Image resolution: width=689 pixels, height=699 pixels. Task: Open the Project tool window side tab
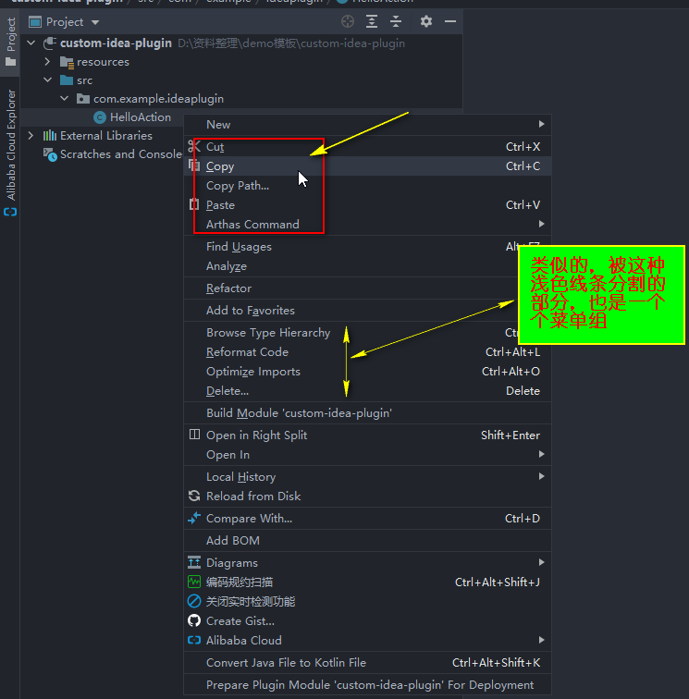coord(10,41)
